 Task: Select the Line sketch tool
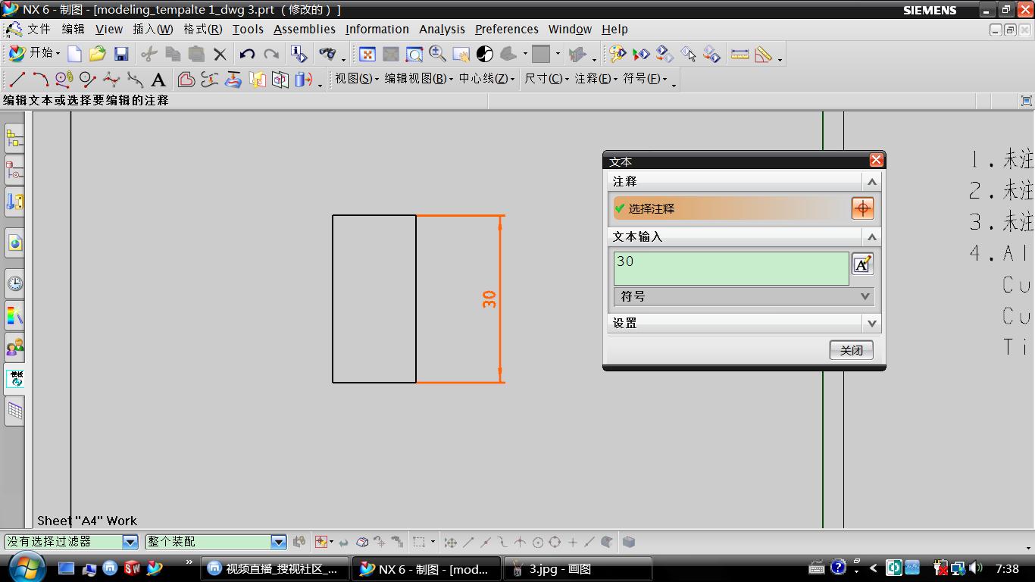click(x=17, y=80)
